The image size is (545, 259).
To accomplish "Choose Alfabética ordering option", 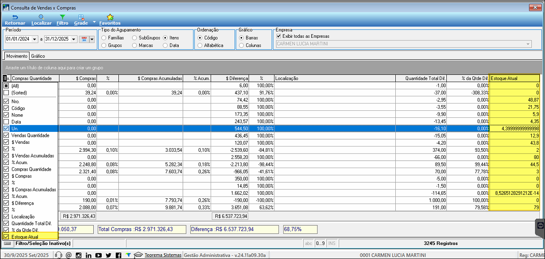I will (x=200, y=45).
